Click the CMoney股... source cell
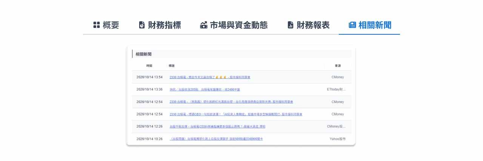 (336, 127)
